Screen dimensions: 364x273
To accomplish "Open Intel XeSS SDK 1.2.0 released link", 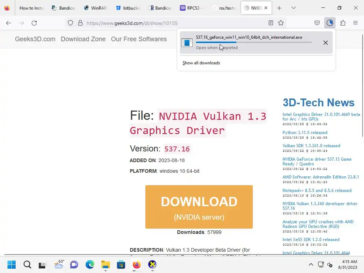I will pyautogui.click(x=311, y=239).
